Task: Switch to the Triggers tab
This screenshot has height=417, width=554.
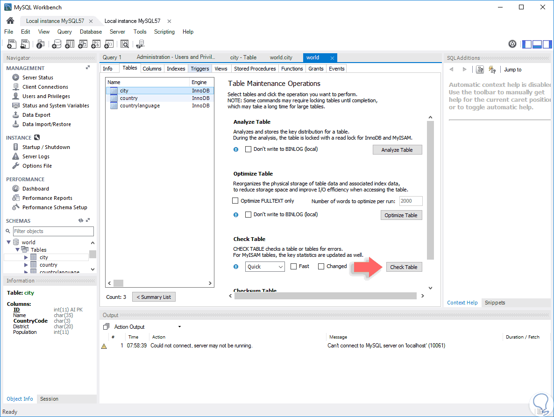Action: pos(200,69)
